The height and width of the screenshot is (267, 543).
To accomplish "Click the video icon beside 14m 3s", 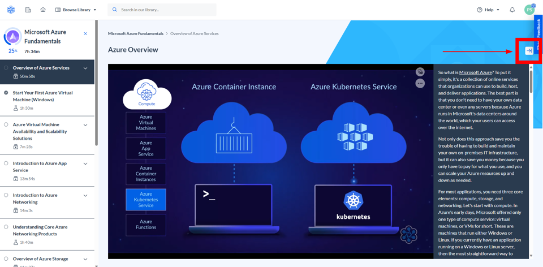I will (15, 210).
